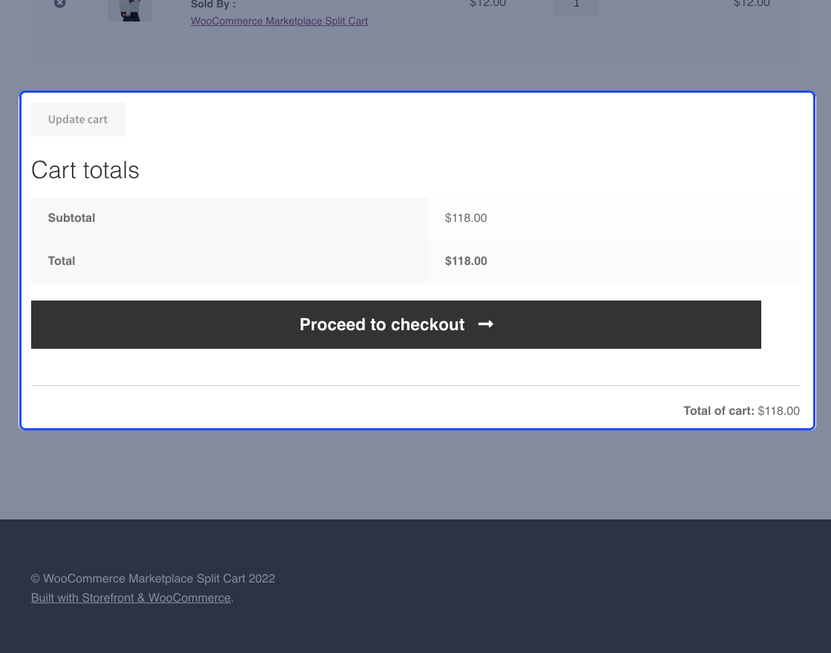Click the Update cart button
This screenshot has height=653, width=831.
coord(77,119)
